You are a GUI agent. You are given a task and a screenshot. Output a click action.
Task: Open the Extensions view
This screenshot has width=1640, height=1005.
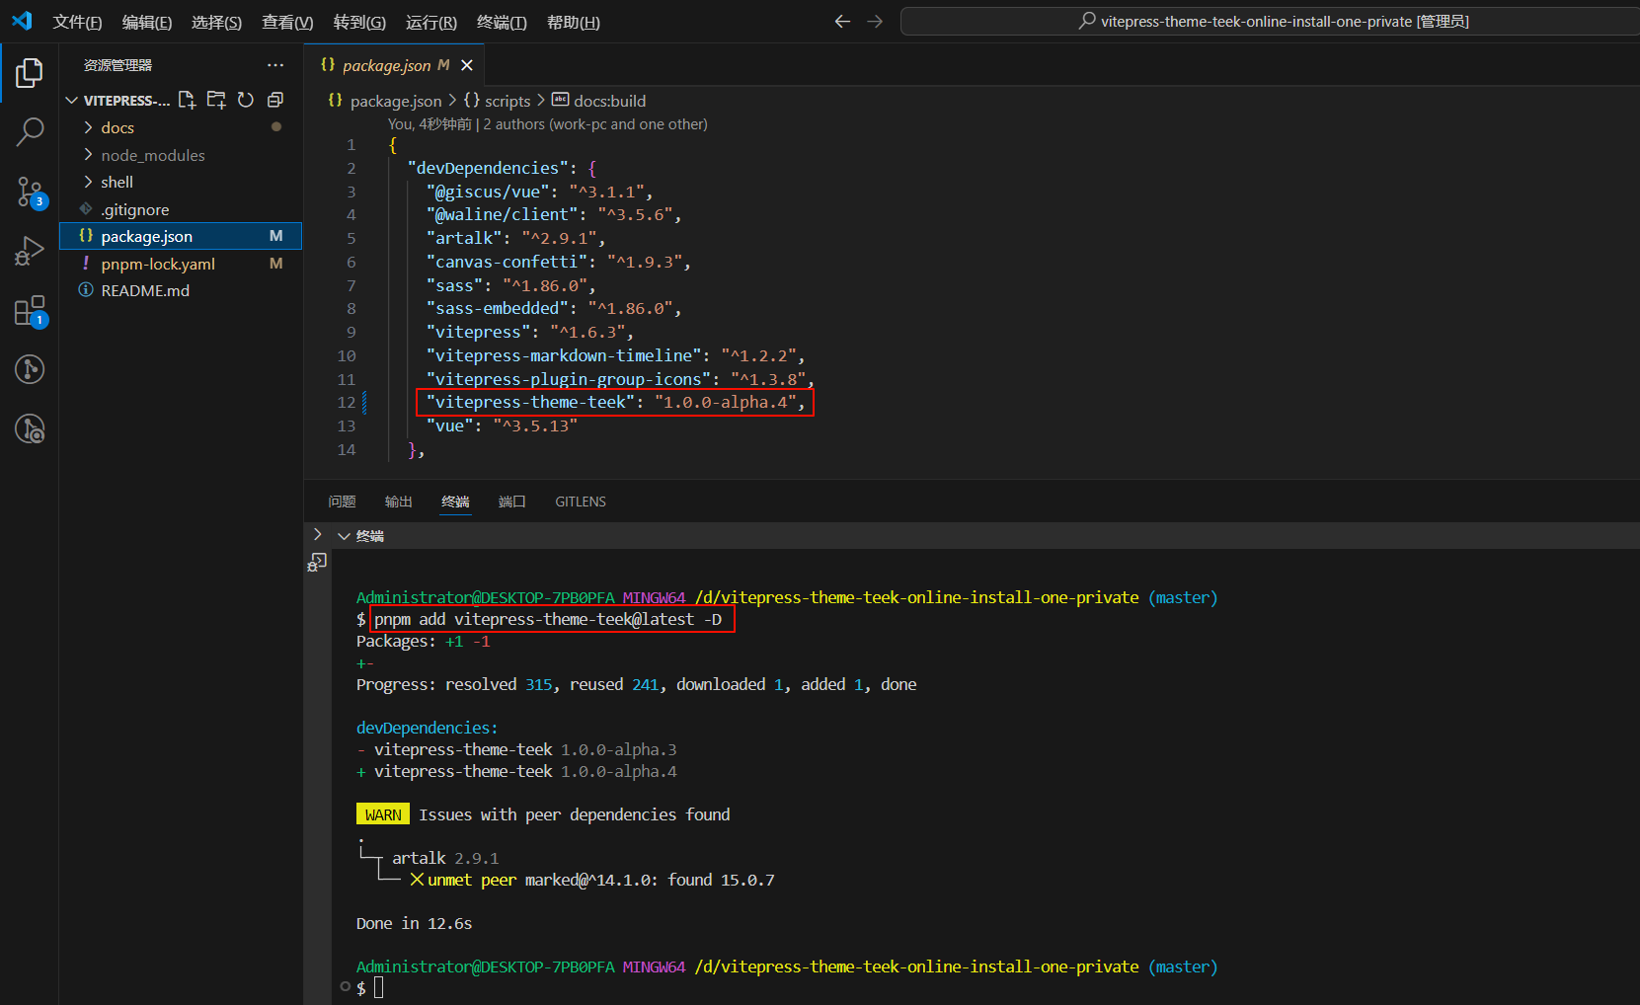click(x=30, y=311)
